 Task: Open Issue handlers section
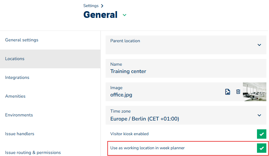pyautogui.click(x=20, y=134)
